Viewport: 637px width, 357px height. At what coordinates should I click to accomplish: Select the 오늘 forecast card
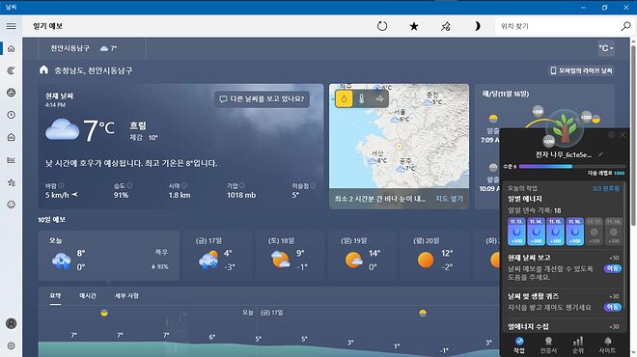click(109, 256)
